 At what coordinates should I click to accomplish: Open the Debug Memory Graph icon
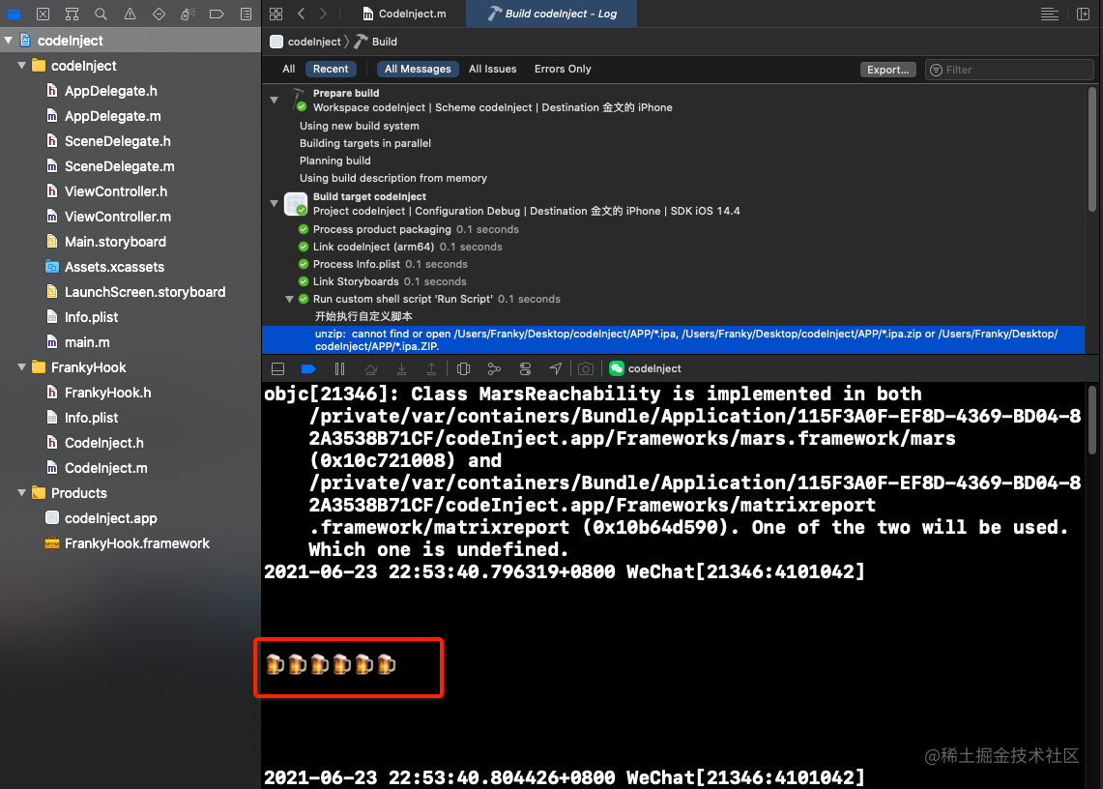point(494,368)
